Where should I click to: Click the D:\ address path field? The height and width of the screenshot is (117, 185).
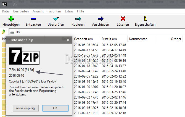[x=97, y=32]
